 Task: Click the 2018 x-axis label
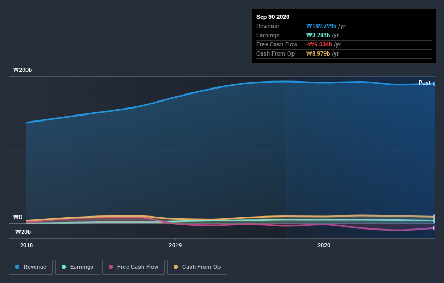[26, 245]
